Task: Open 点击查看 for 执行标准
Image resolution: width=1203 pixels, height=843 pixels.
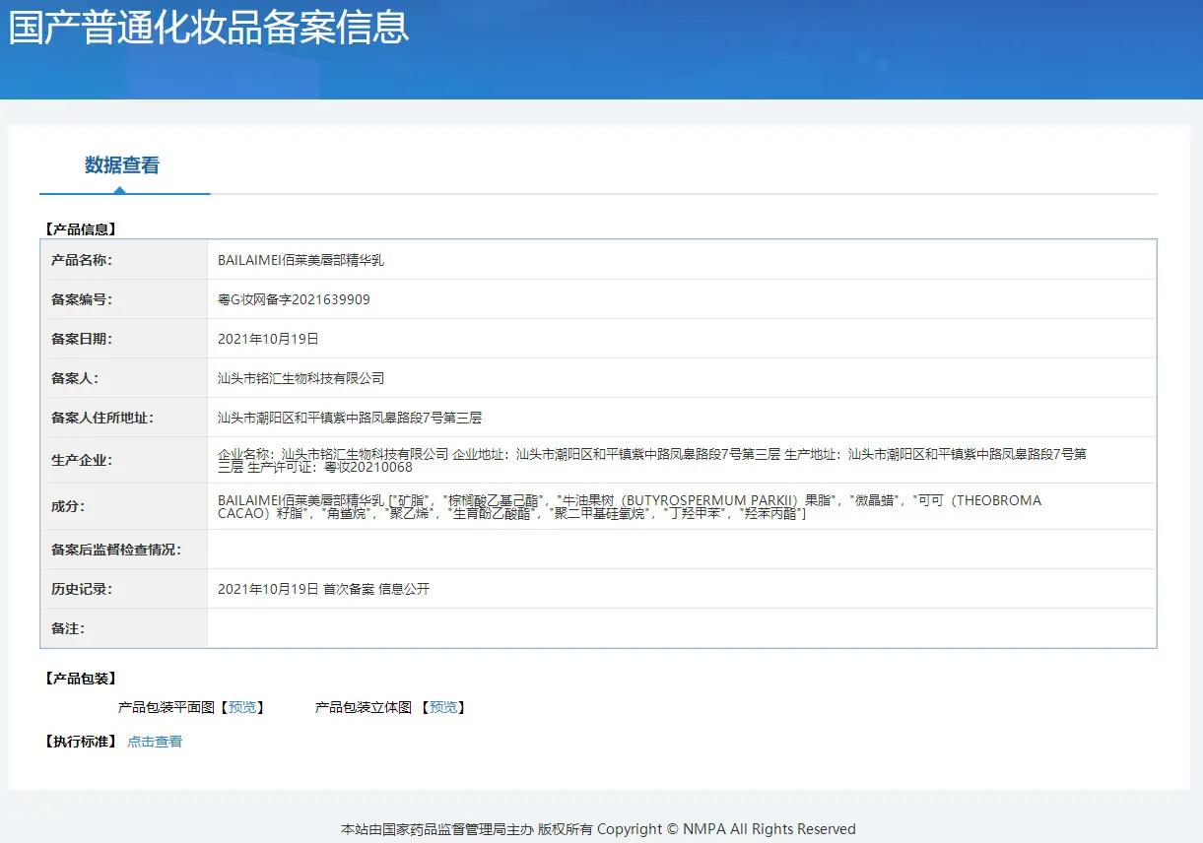Action: pos(155,742)
